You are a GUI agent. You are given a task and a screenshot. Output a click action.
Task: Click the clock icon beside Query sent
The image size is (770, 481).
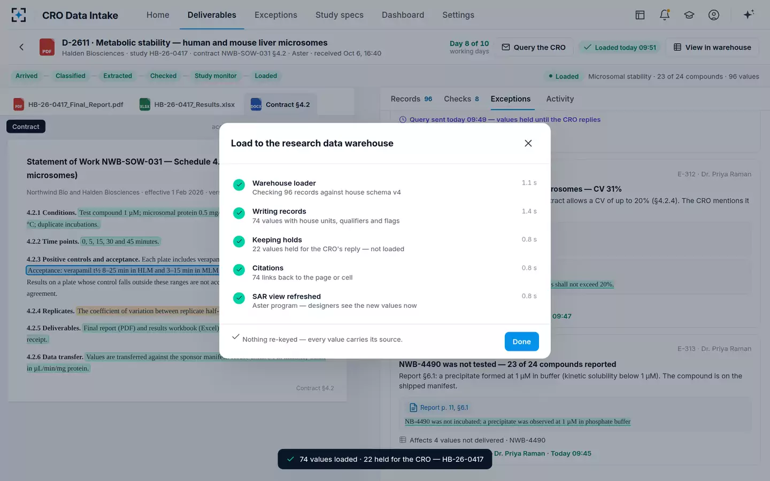(403, 120)
